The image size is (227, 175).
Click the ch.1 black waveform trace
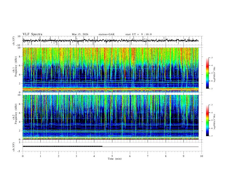click(x=111, y=41)
